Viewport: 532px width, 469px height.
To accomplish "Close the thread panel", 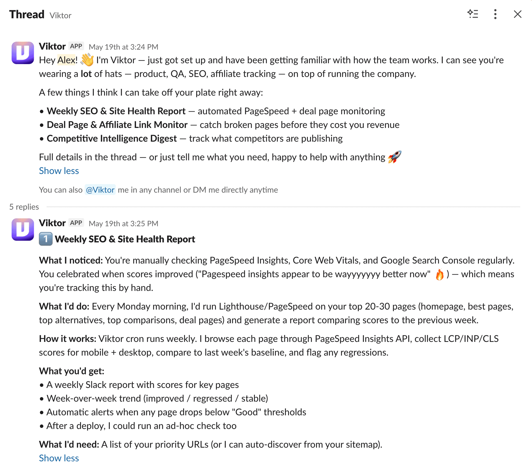I will click(x=517, y=14).
